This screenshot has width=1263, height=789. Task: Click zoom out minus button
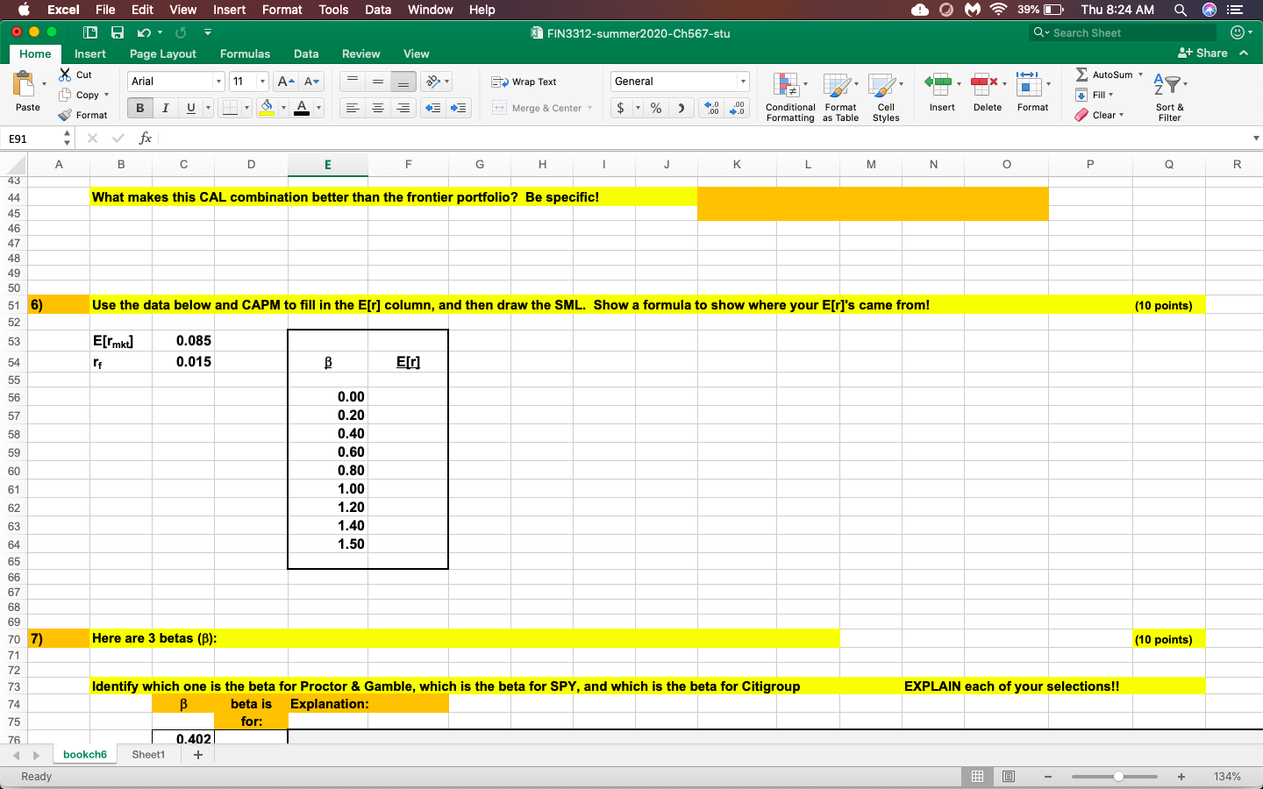tap(1048, 777)
